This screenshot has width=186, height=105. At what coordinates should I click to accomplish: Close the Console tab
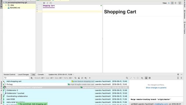[x=45, y=75]
